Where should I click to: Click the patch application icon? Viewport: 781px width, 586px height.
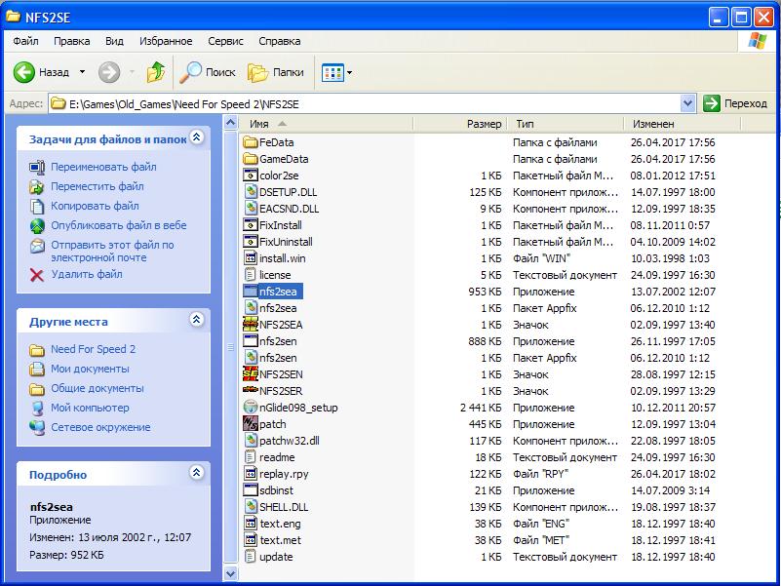pos(251,424)
